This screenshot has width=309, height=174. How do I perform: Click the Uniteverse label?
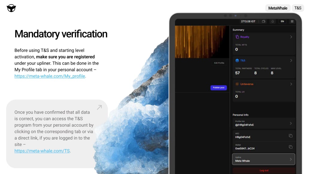[x=247, y=84]
